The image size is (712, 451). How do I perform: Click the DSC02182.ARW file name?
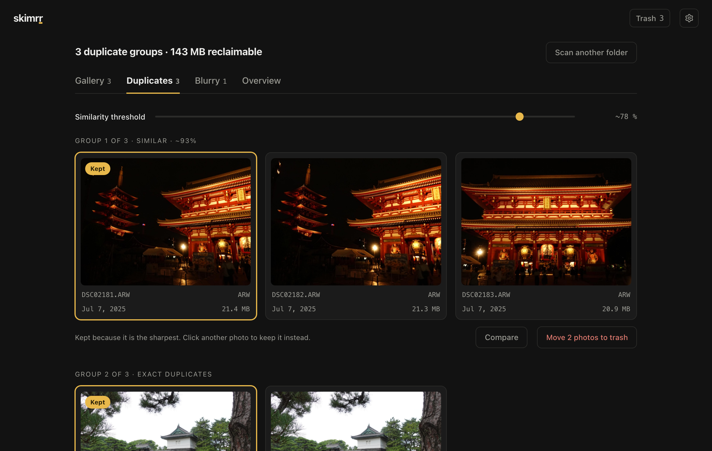(296, 295)
